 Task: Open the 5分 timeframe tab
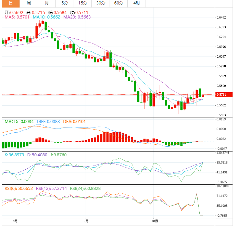[65, 3]
